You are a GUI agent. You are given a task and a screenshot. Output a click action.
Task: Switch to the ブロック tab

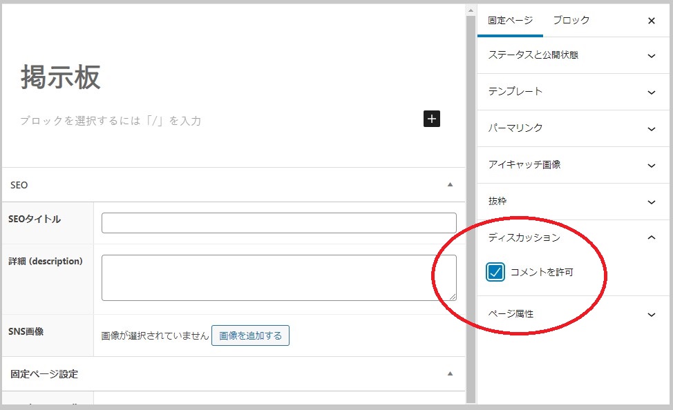click(571, 21)
